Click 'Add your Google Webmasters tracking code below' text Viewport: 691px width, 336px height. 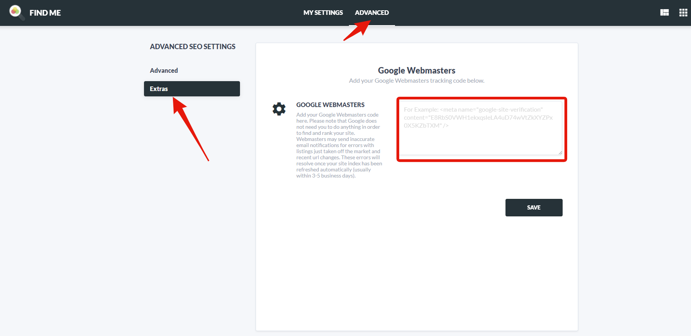[417, 81]
